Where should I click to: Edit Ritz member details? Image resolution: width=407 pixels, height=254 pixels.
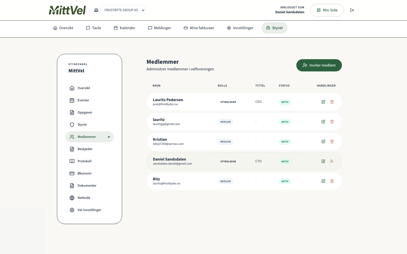pos(323,181)
